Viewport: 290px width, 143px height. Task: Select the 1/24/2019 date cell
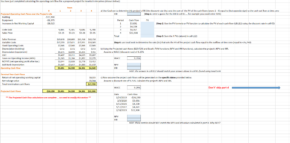point(121,98)
